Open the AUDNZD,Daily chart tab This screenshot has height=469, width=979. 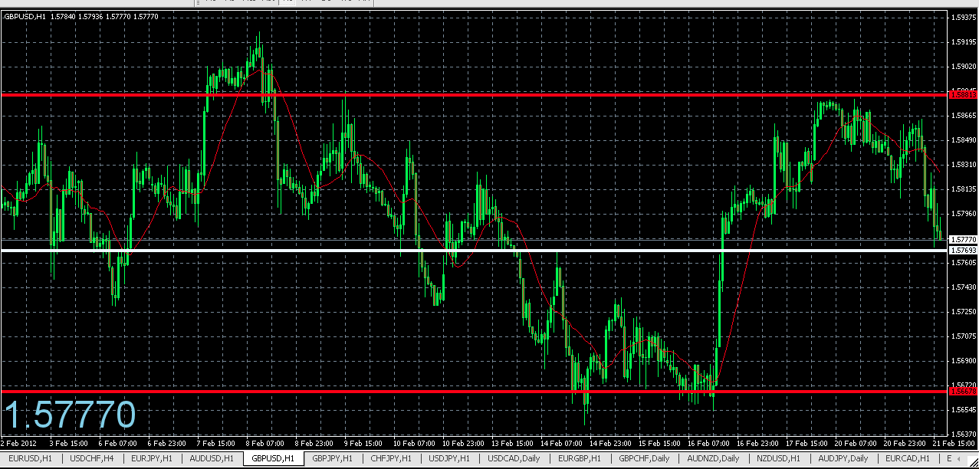point(713,458)
